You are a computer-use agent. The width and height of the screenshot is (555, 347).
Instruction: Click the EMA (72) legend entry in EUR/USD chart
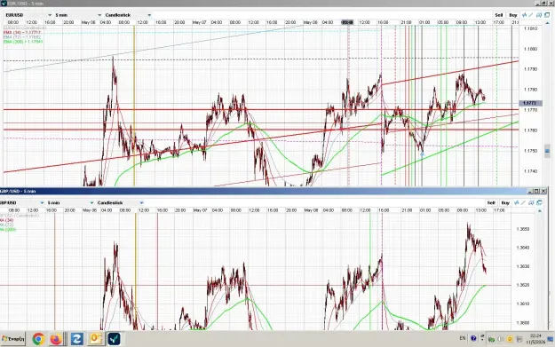coord(22,37)
